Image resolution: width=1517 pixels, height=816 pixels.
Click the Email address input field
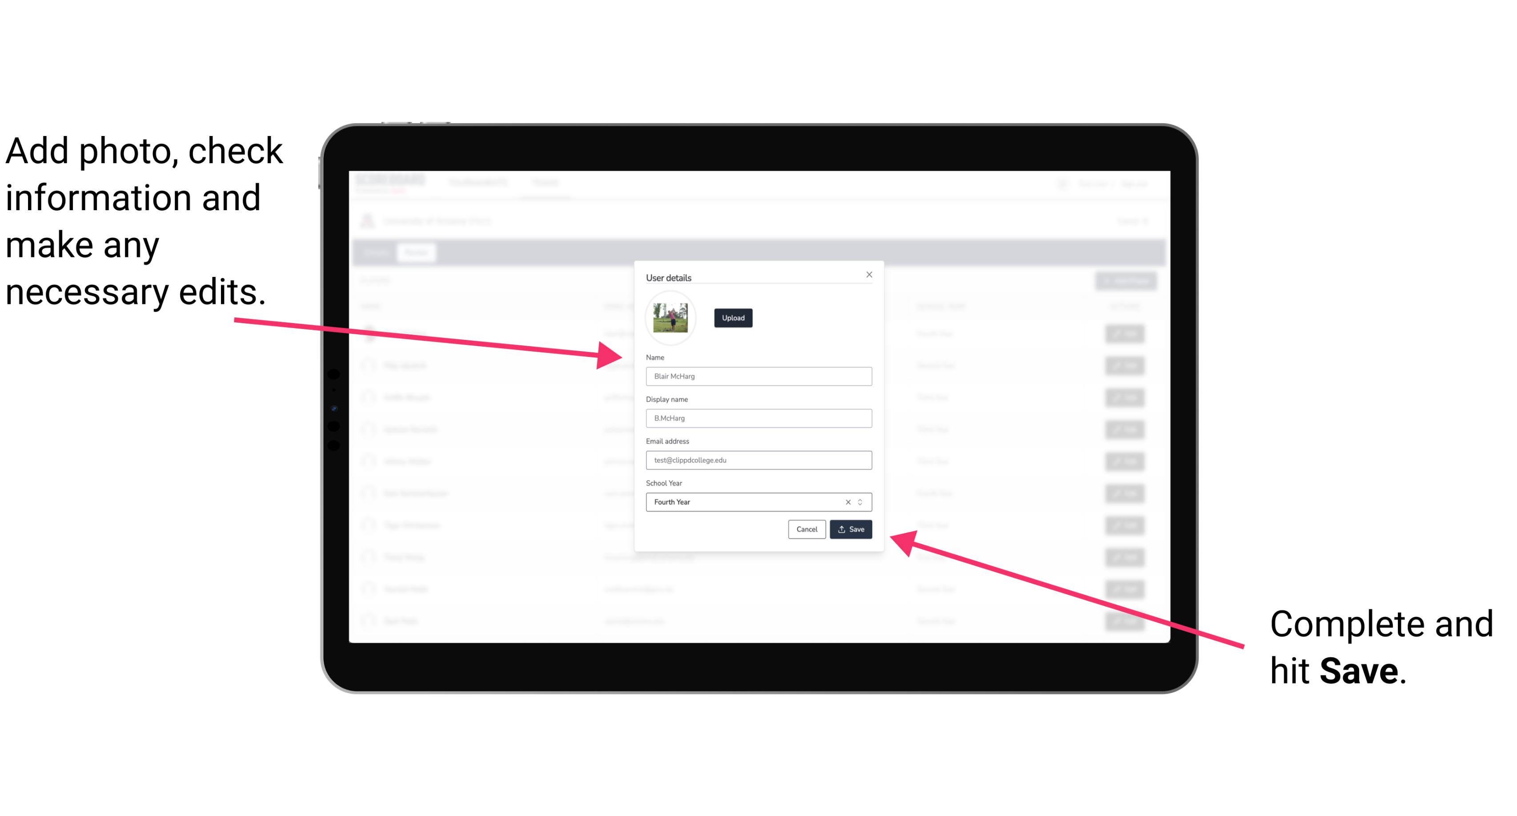coord(759,460)
